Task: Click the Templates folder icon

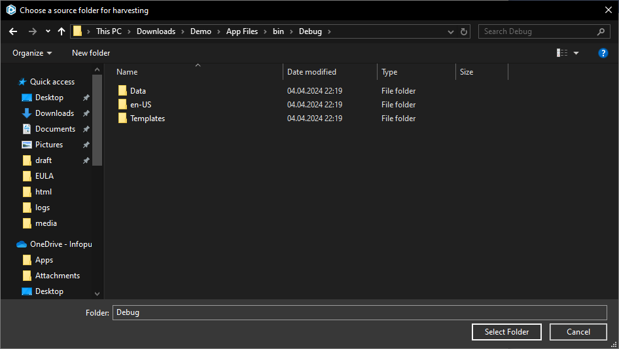Action: (122, 118)
